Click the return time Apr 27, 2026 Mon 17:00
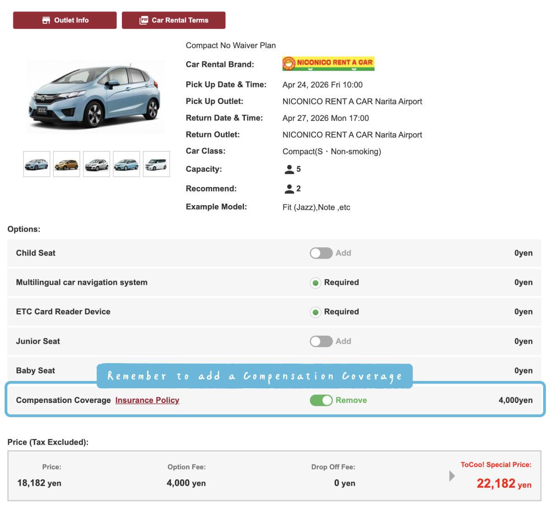The image size is (550, 511). pos(325,118)
